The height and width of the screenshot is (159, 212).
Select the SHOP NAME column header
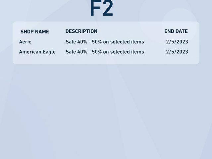click(x=35, y=32)
